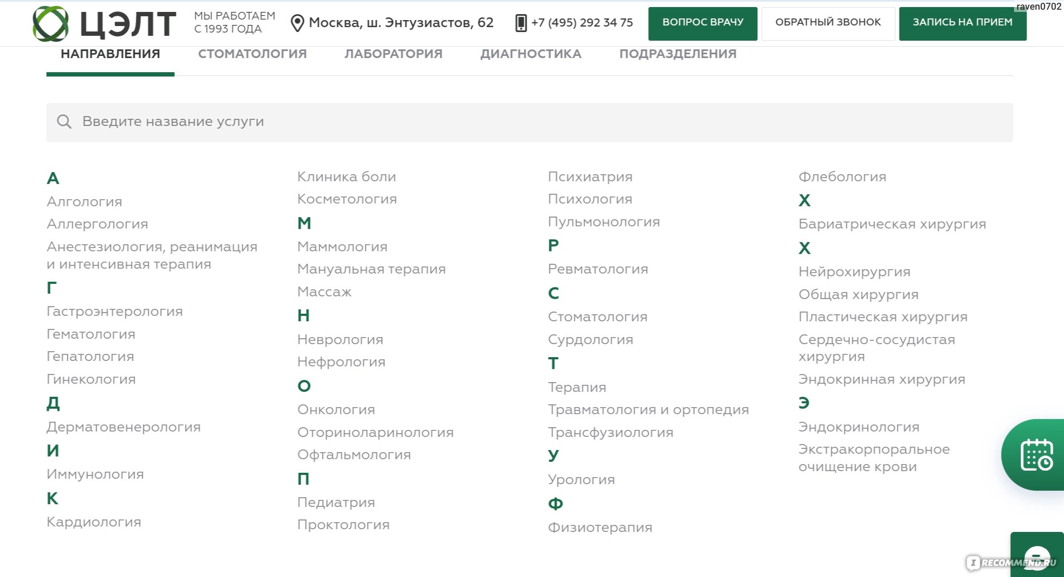This screenshot has width=1064, height=577.
Task: Switch to the Стоматология tab
Action: 252,54
